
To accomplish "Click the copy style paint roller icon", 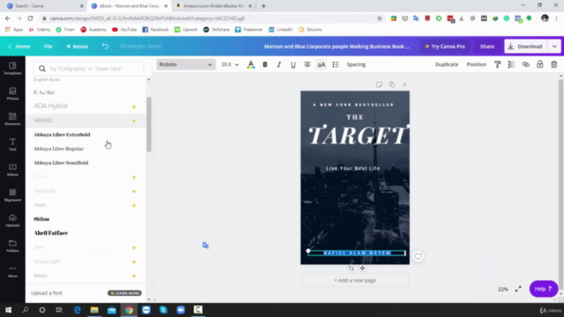I will tap(497, 64).
